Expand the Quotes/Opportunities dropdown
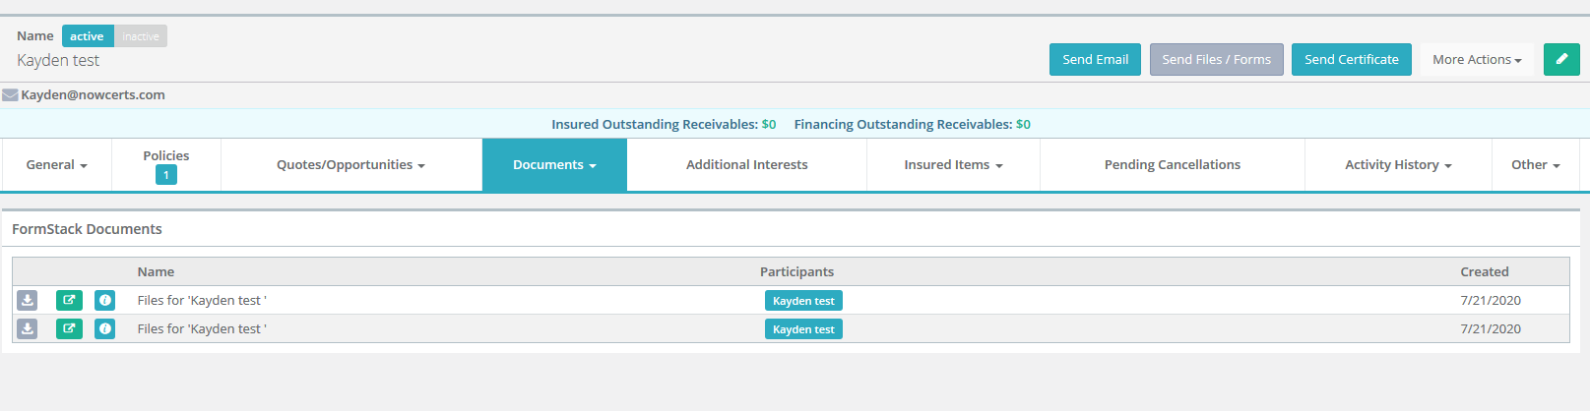The height and width of the screenshot is (411, 1590). [350, 165]
